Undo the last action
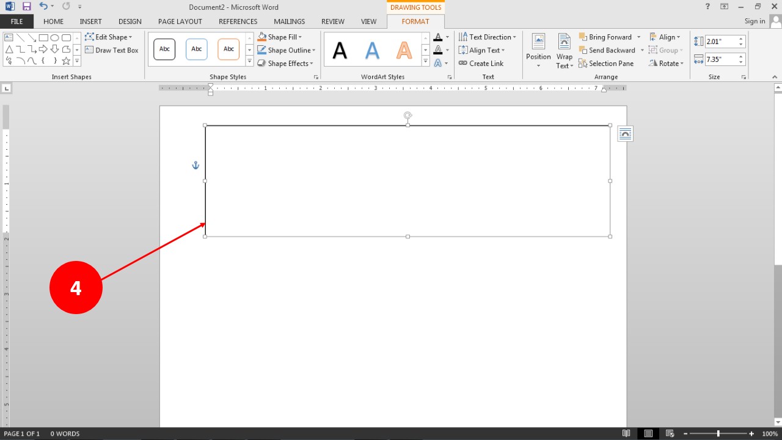Screen dimensions: 782x440 coord(43,7)
